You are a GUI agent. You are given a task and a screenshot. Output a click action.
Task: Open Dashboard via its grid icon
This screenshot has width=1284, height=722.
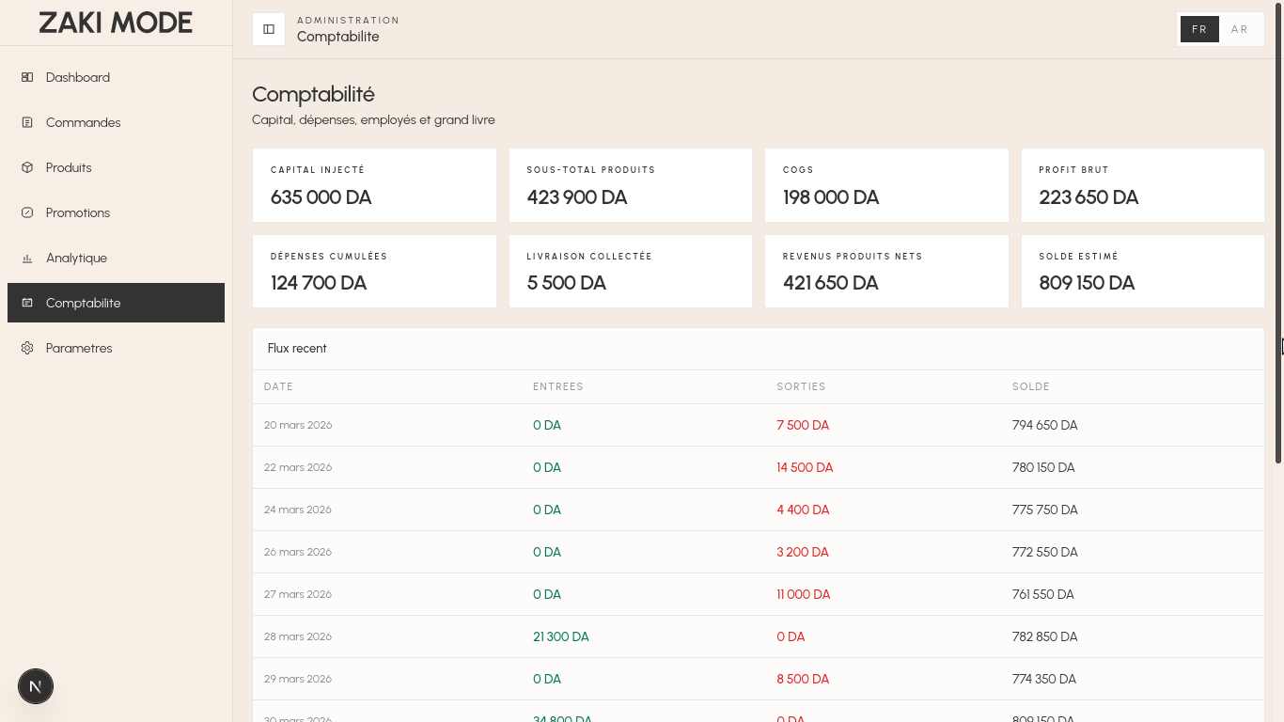pos(27,77)
